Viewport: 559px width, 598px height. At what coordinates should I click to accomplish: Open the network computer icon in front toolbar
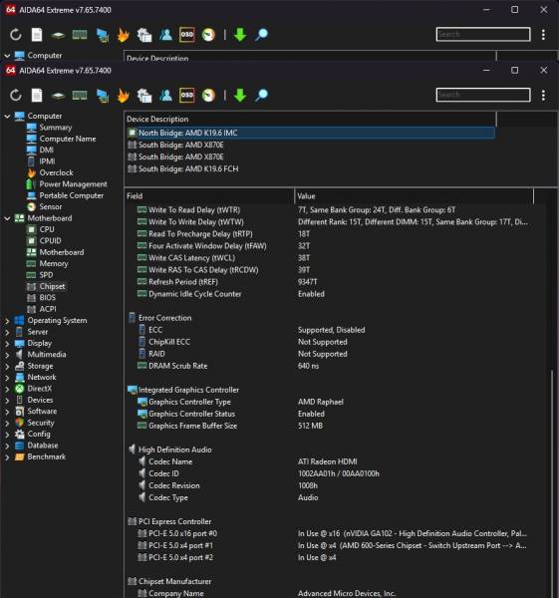tap(103, 96)
